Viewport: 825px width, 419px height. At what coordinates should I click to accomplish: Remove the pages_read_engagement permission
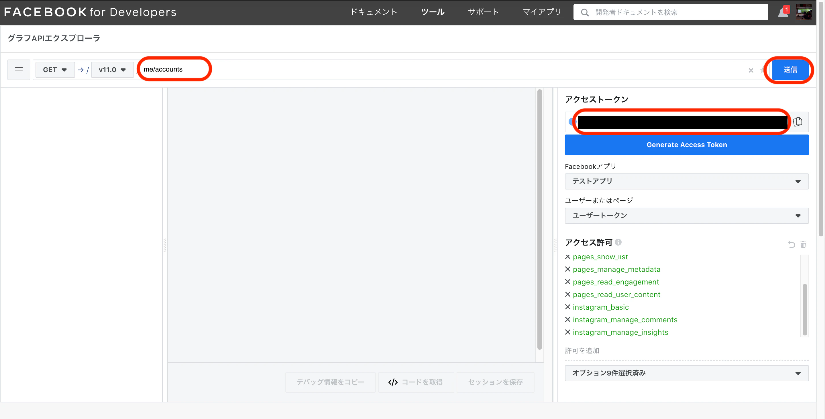[x=567, y=282]
